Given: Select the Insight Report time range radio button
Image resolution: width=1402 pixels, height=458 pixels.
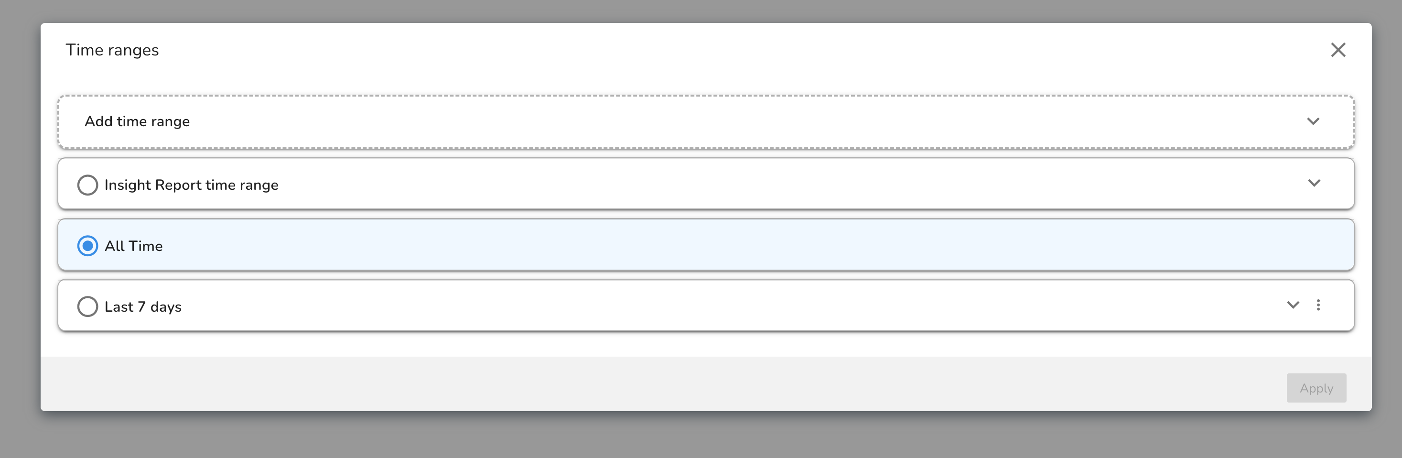Looking at the screenshot, I should (x=87, y=185).
